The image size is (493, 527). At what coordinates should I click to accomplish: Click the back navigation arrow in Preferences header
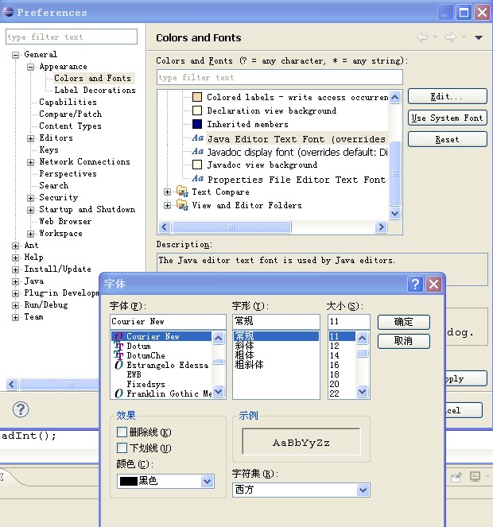[422, 37]
